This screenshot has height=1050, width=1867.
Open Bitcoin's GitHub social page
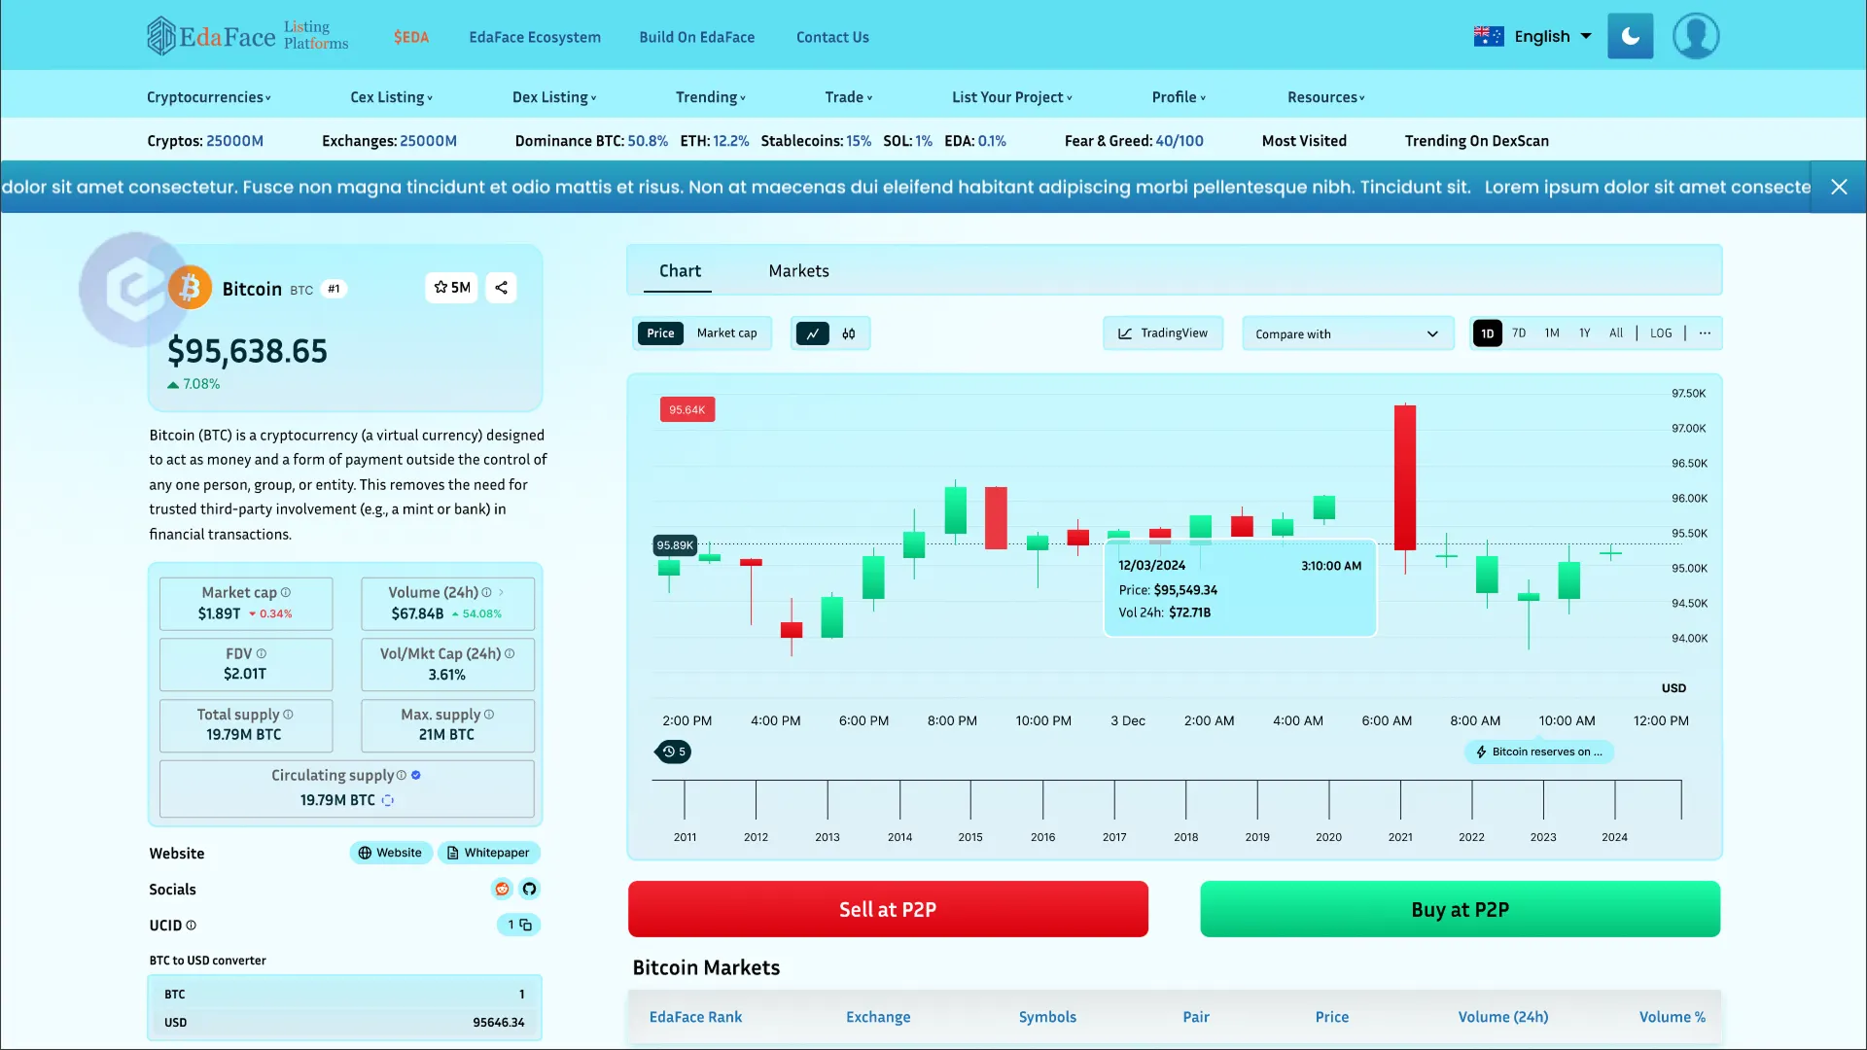click(x=529, y=889)
